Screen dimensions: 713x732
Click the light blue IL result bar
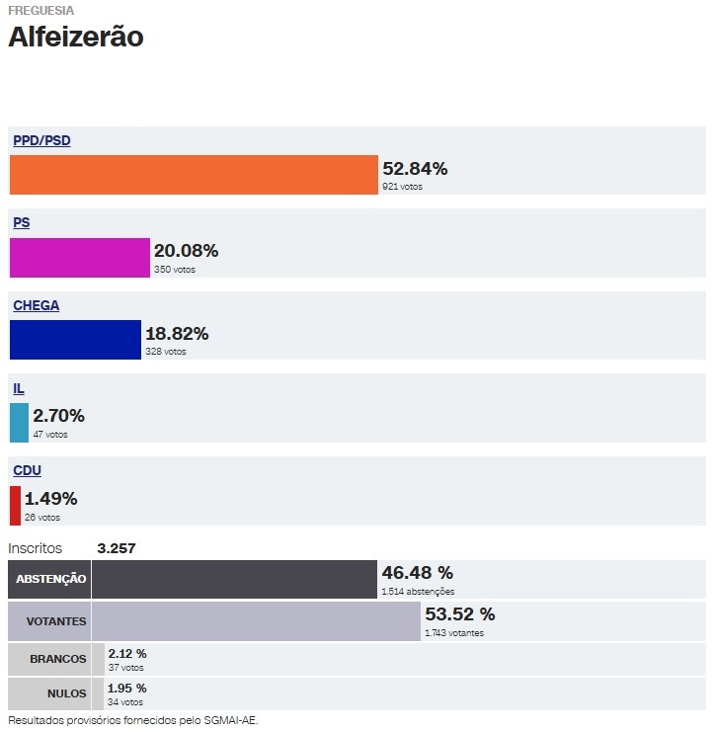coord(19,423)
